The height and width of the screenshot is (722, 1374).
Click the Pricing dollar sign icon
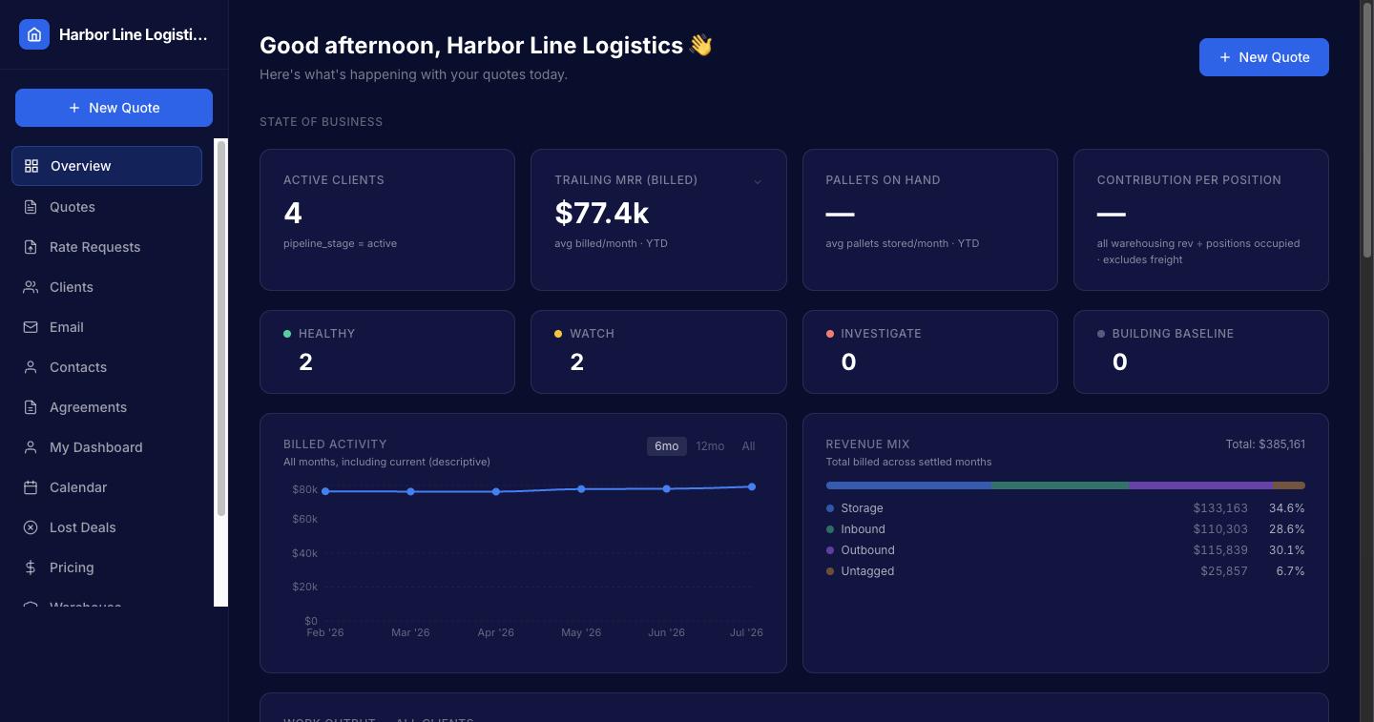pyautogui.click(x=31, y=567)
